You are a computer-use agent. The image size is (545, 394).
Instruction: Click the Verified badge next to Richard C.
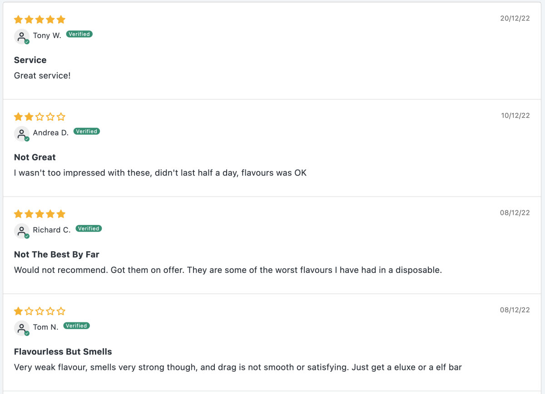89,229
